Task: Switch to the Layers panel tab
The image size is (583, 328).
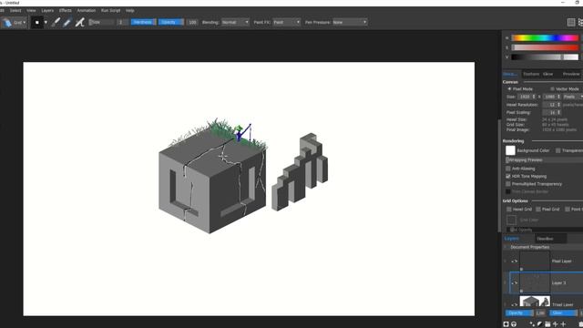Action: coord(512,239)
